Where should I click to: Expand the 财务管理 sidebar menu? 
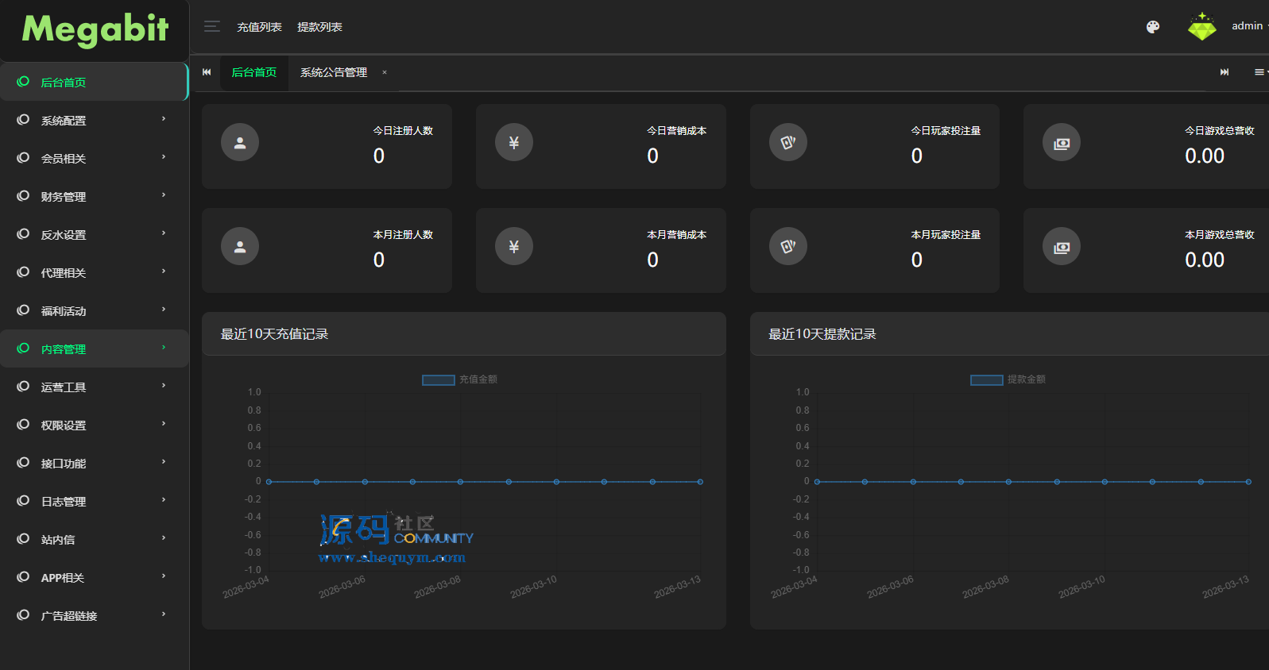[94, 197]
